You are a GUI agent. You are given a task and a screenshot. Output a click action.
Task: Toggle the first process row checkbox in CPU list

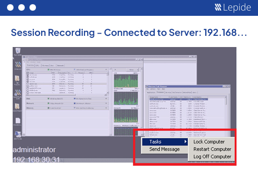[x=28, y=75]
